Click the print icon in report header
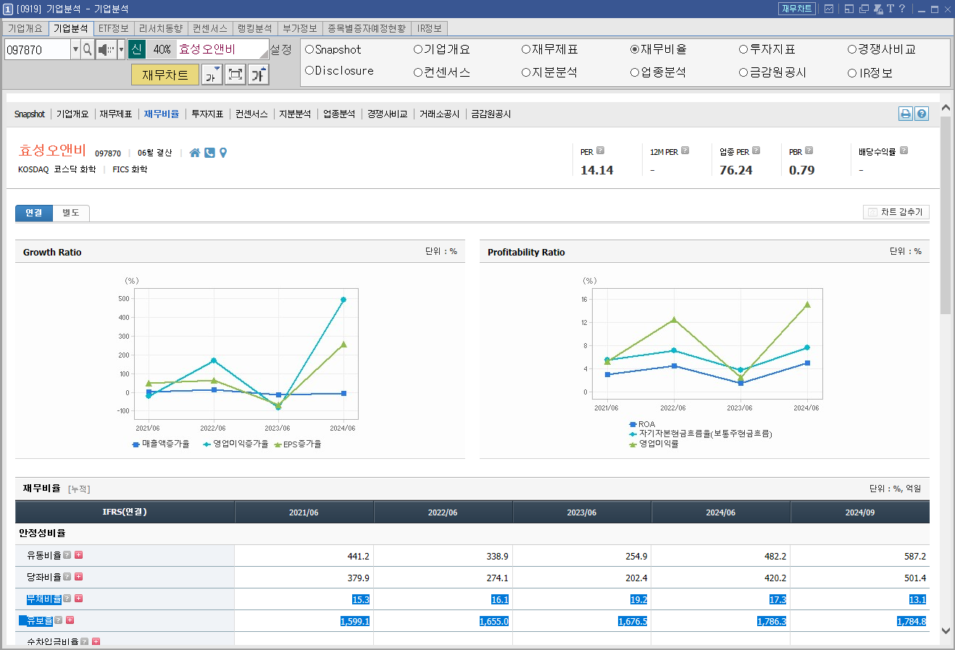955x650 pixels. [x=906, y=114]
